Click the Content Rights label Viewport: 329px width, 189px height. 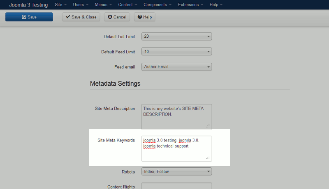[x=121, y=187]
